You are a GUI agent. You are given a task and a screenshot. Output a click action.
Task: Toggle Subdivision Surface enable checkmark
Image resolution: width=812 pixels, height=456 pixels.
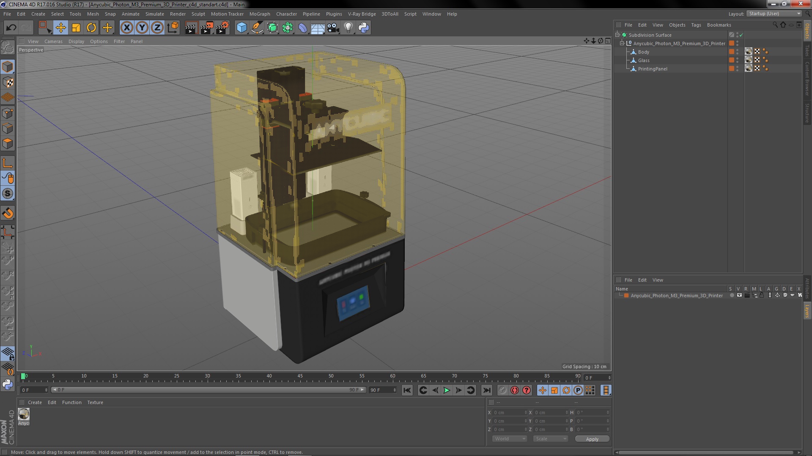[741, 35]
